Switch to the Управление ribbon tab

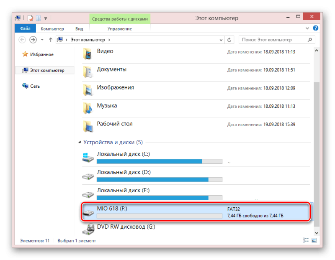[x=120, y=29]
